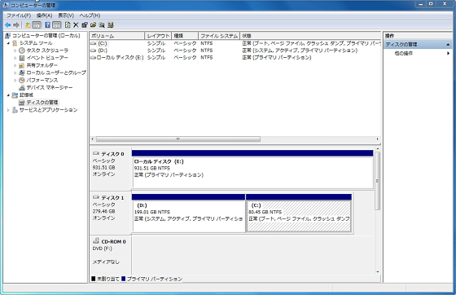
Task: Select the (D:) row in volume list
Action: tap(235, 51)
